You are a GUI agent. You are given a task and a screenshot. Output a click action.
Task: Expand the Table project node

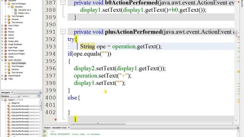coord(2,79)
